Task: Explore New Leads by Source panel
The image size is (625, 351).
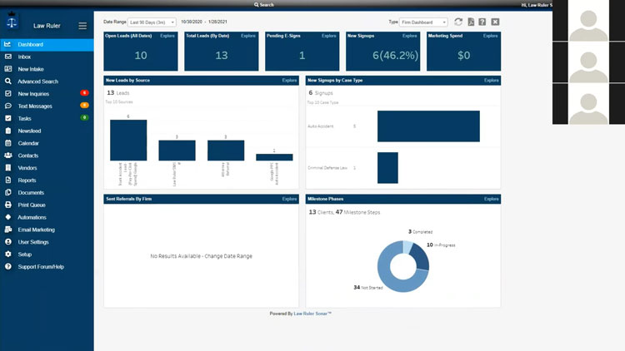Action: coord(289,81)
